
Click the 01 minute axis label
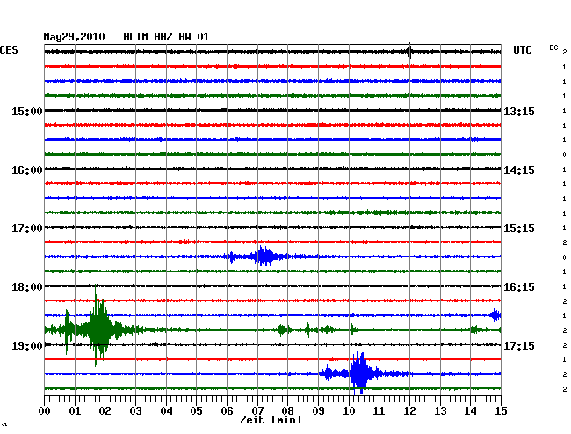(x=75, y=411)
